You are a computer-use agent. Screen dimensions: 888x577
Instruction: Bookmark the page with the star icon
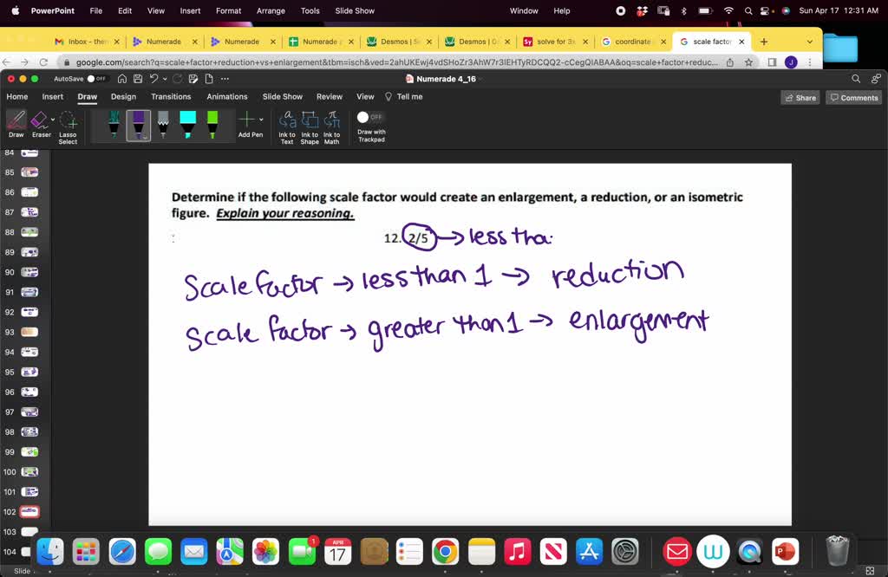pyautogui.click(x=748, y=62)
